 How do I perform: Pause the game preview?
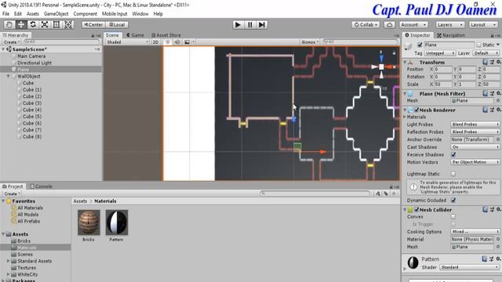coord(249,24)
